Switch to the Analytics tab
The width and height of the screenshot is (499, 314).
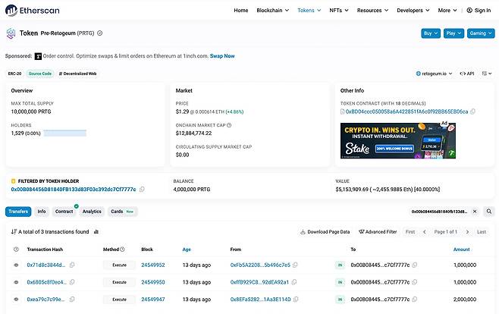[x=92, y=212]
